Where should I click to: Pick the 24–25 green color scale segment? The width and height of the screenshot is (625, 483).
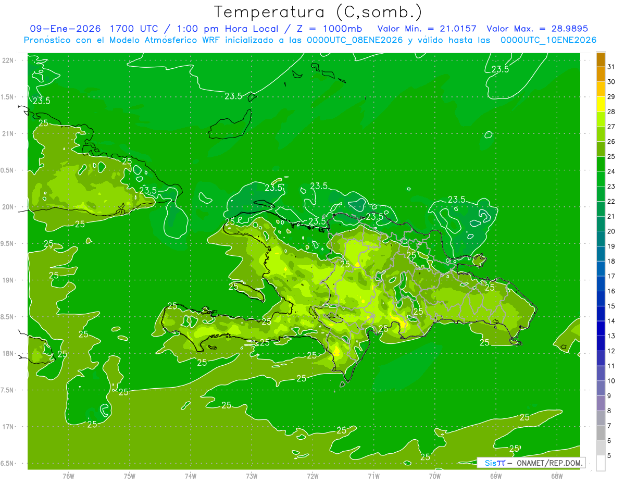[601, 164]
